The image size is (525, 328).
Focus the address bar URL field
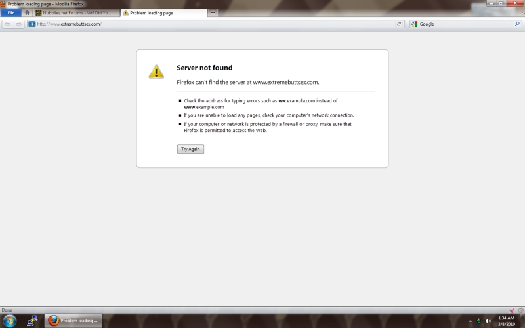coord(215,24)
